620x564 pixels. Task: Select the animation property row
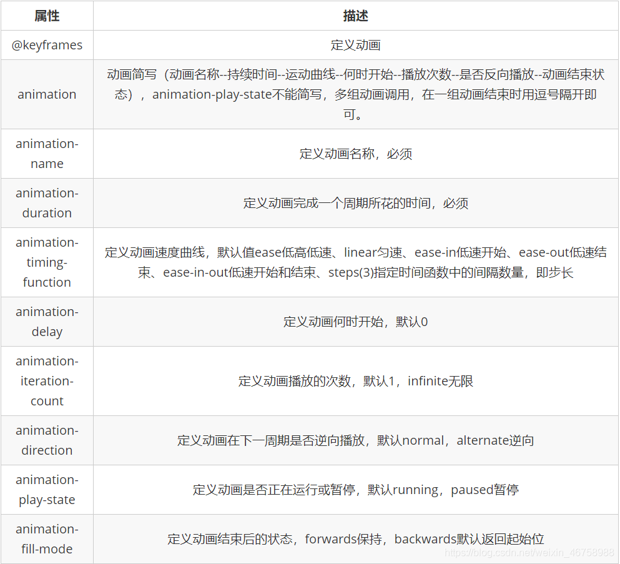[47, 94]
